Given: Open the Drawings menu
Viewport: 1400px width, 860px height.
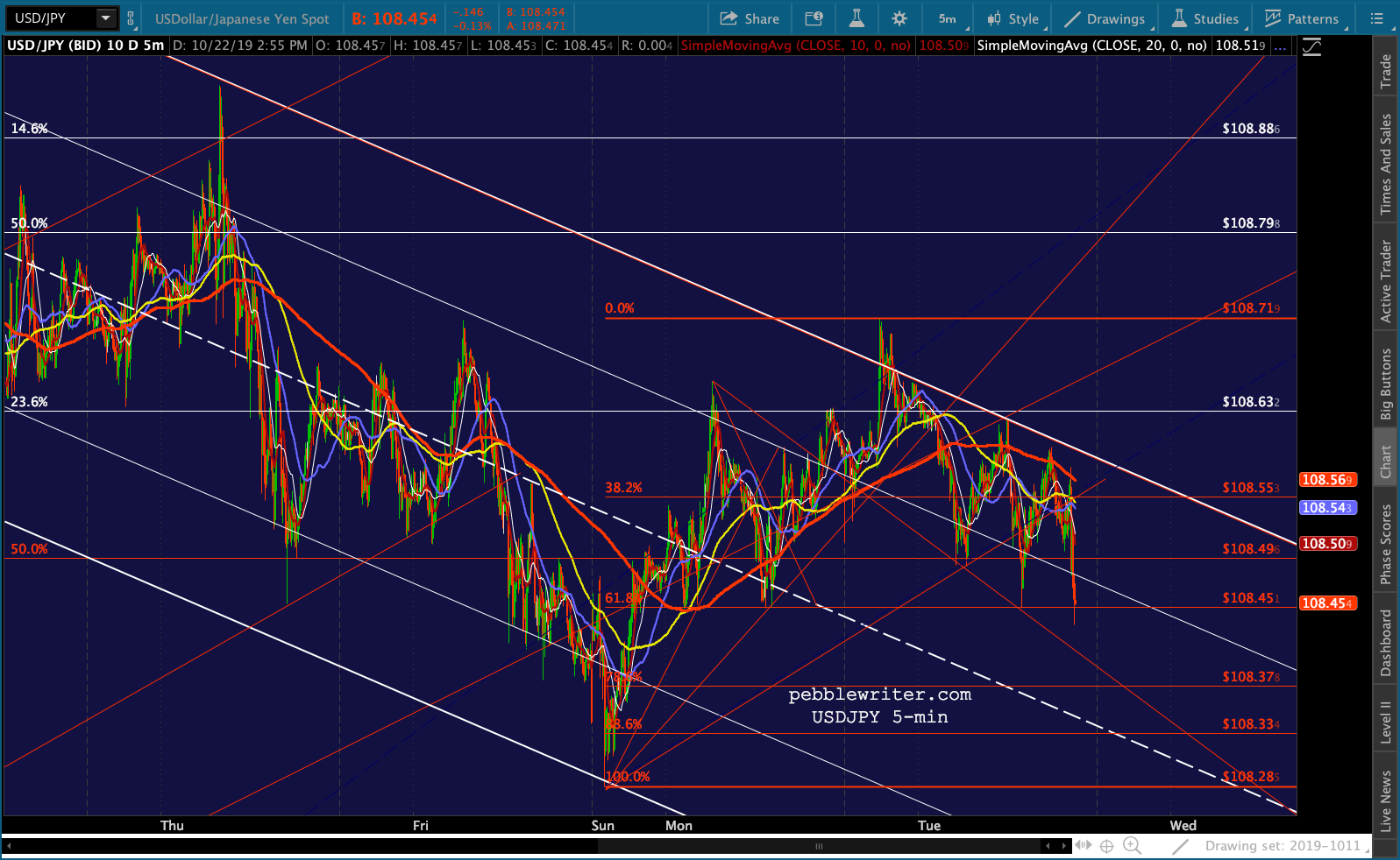Looking at the screenshot, I should click(x=1105, y=18).
